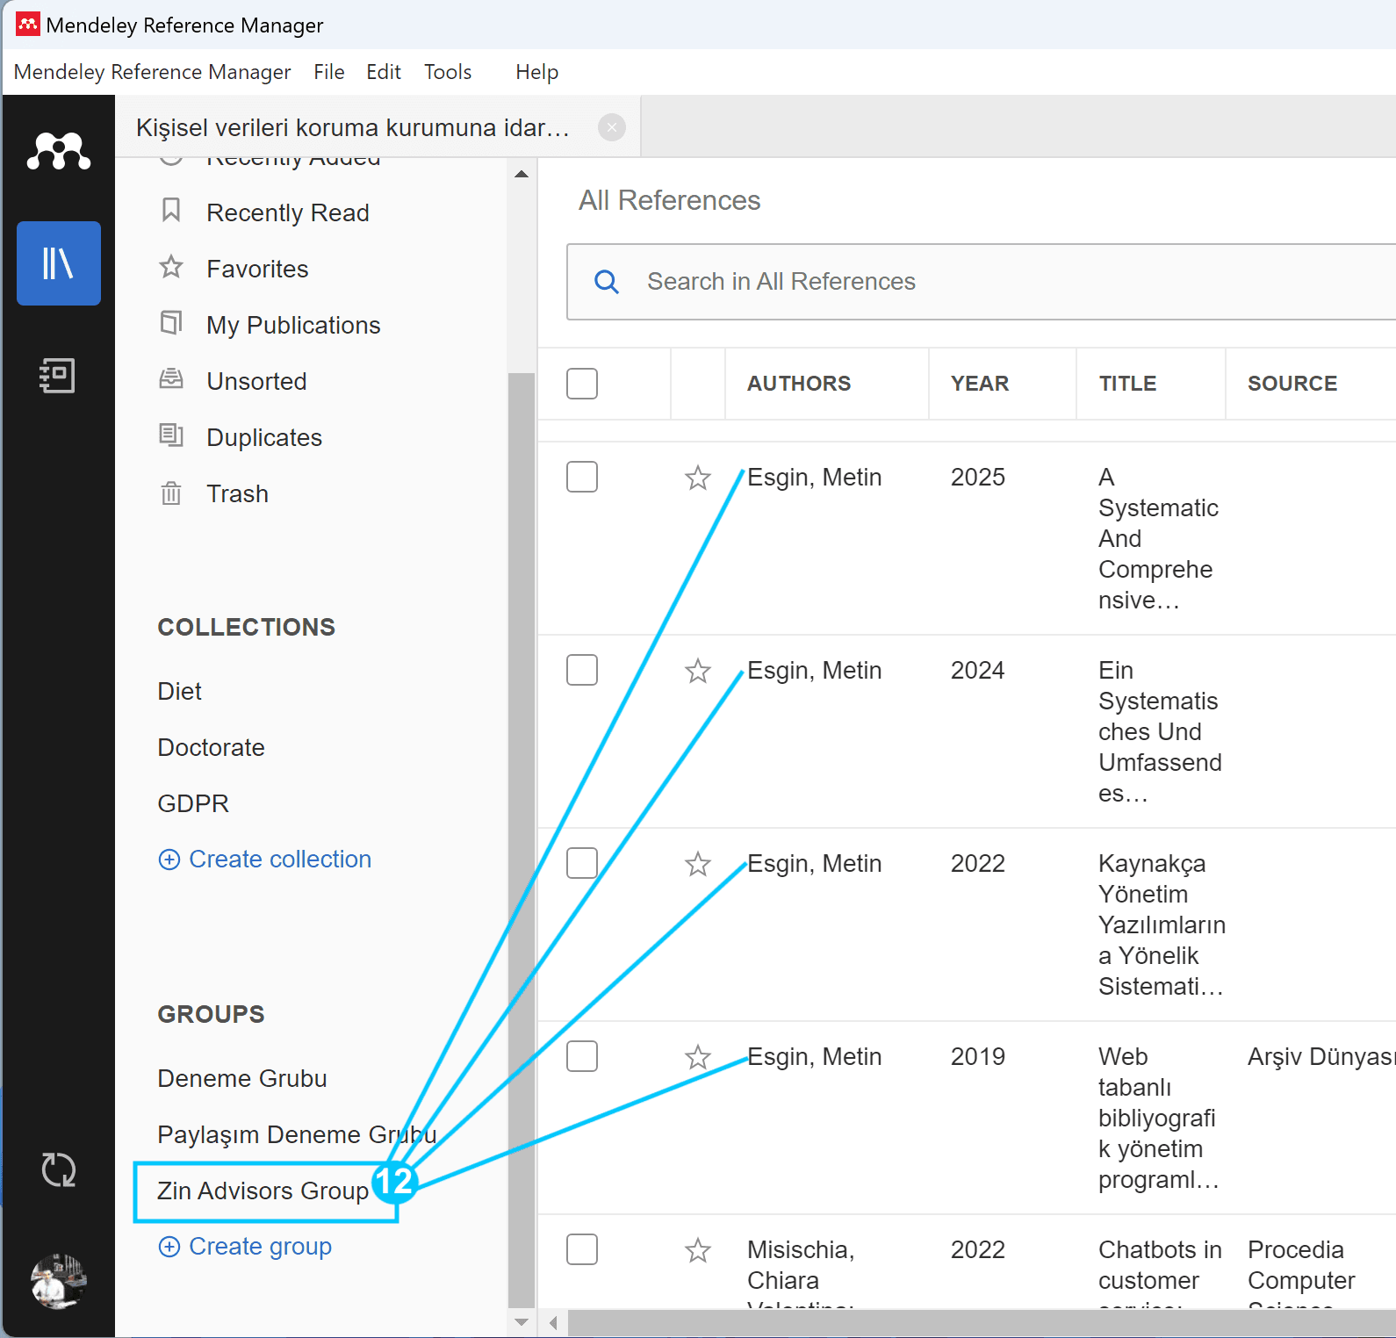Click source 'Arşiv Dünyası' cell
This screenshot has height=1338, width=1396.
[x=1321, y=1056]
